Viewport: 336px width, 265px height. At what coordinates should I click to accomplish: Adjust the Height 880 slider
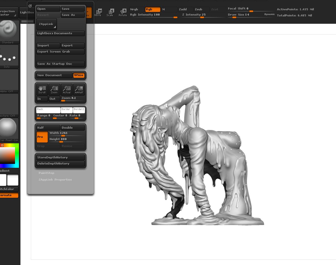pos(67,140)
